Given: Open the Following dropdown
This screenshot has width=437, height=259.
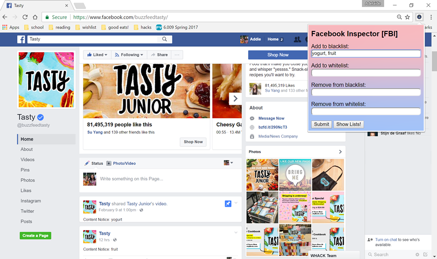Looking at the screenshot, I should [x=129, y=55].
